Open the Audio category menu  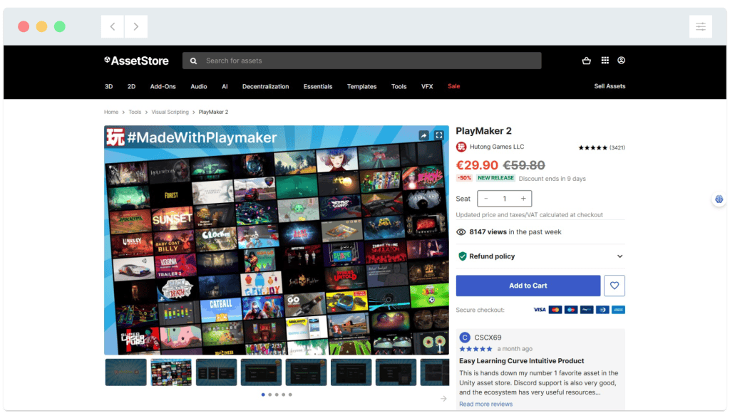pyautogui.click(x=199, y=86)
